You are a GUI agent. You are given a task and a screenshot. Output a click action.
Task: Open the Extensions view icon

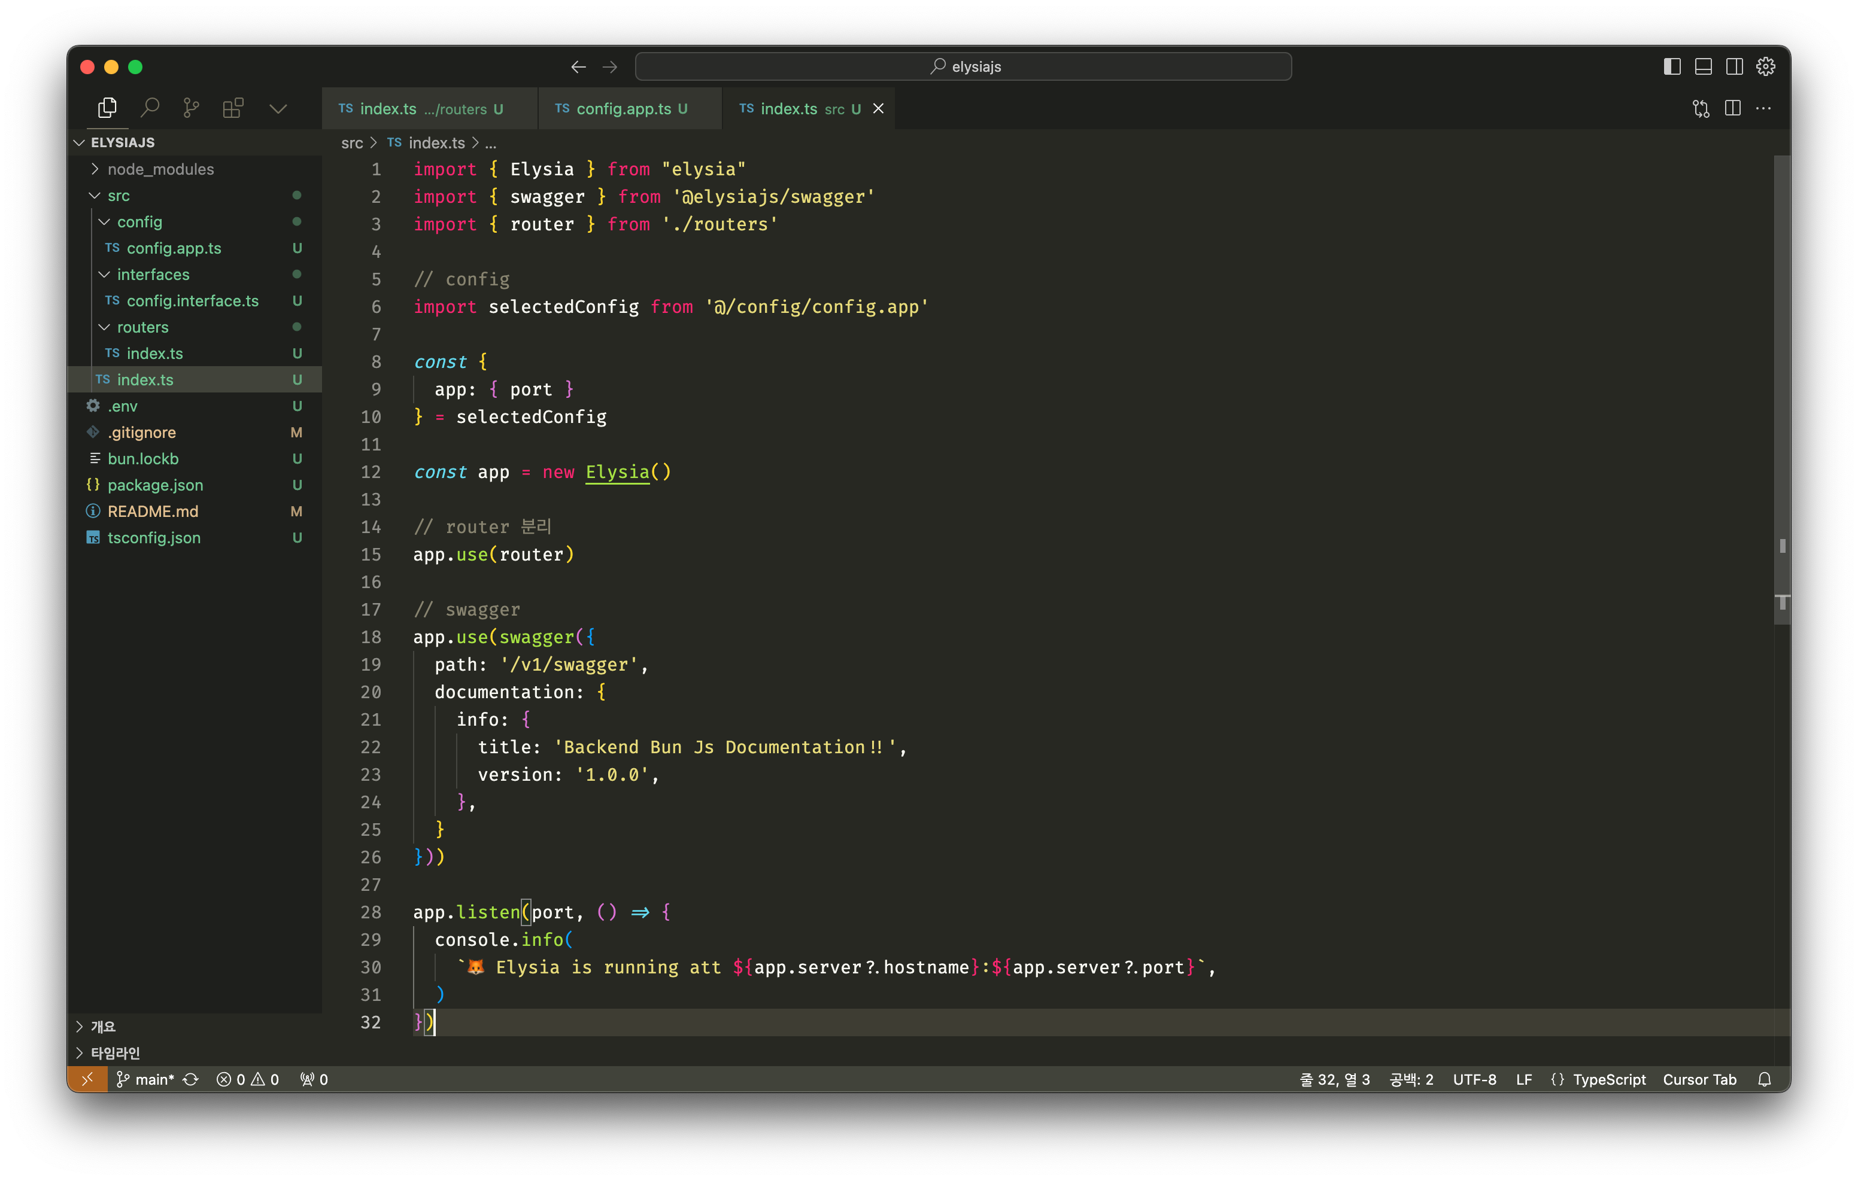coord(233,108)
